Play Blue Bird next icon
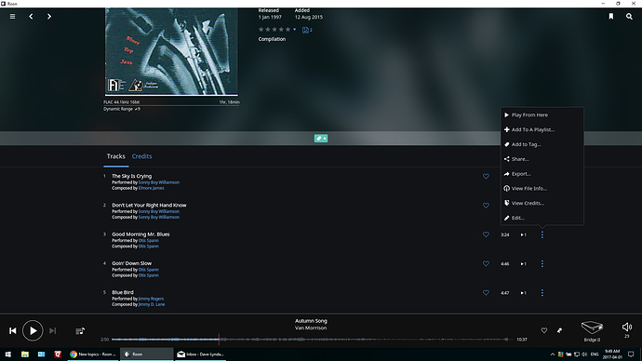Viewport: 642px width, 361px height. click(x=523, y=293)
